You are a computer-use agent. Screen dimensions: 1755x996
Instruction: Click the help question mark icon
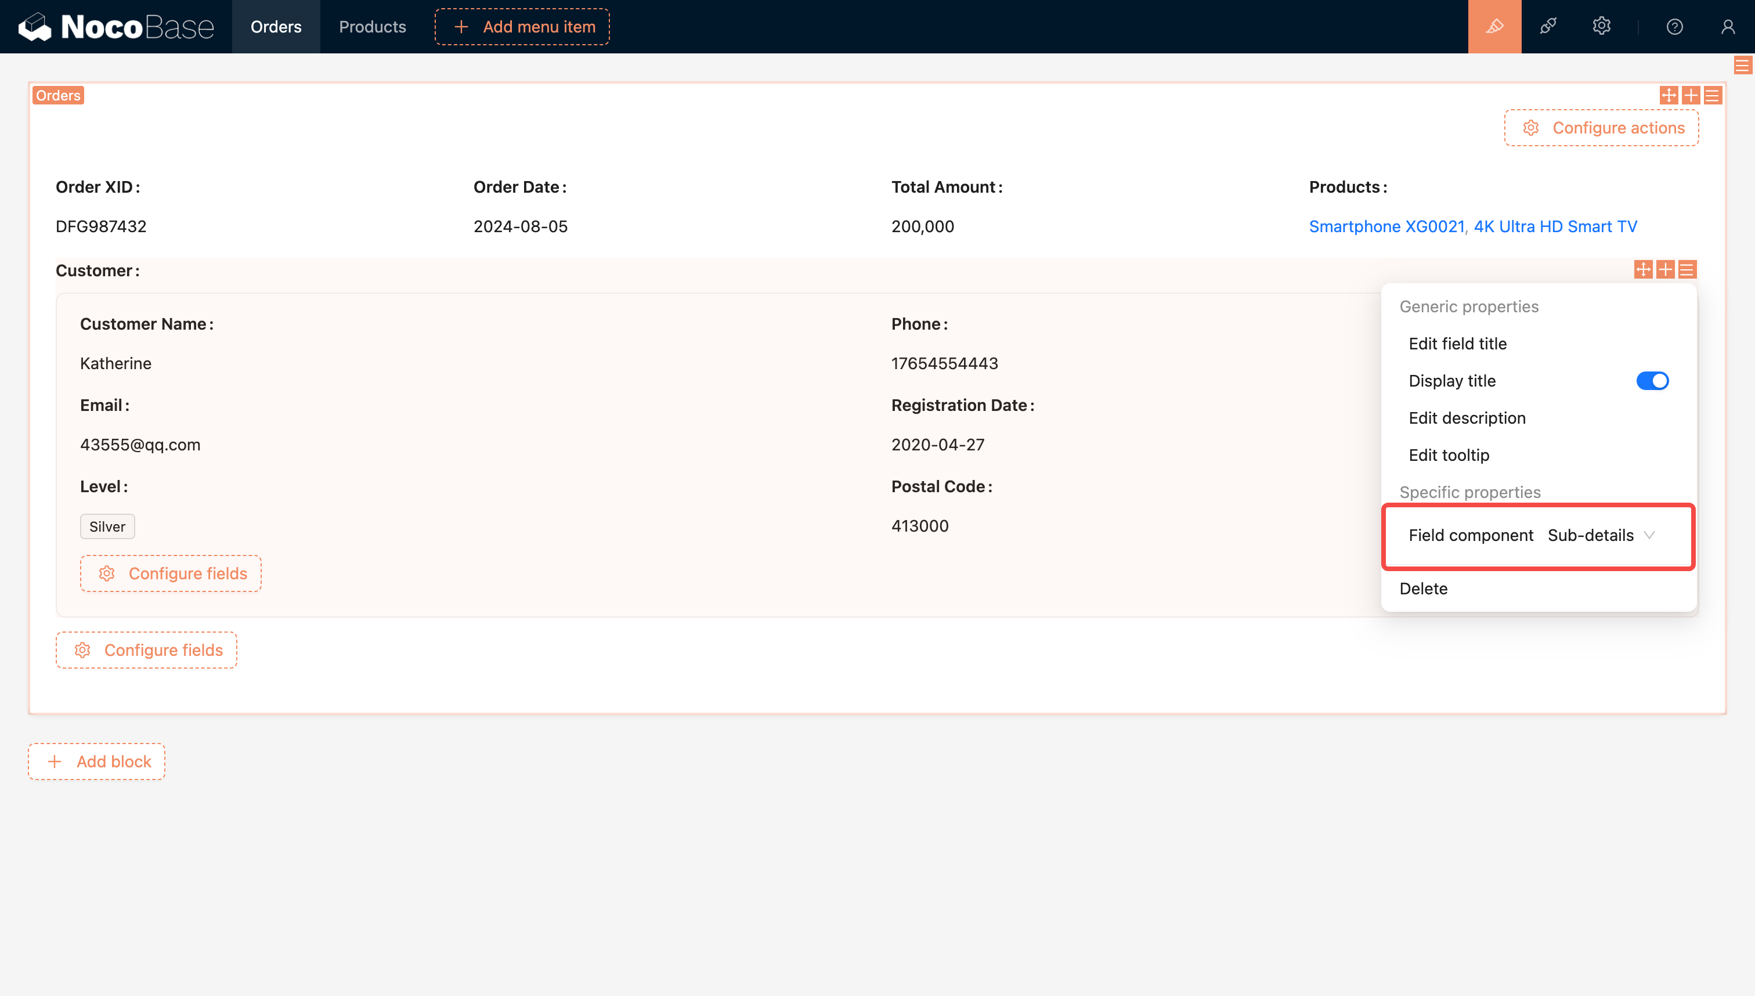1674,27
